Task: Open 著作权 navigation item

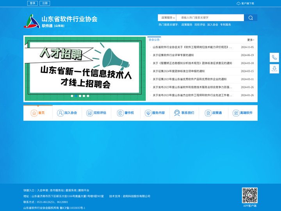Action: point(126,113)
